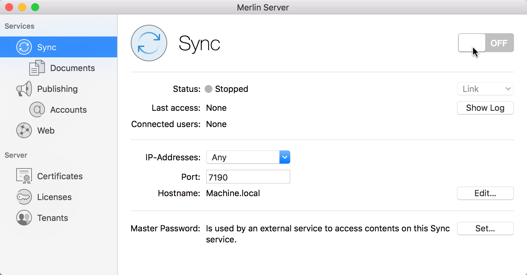The width and height of the screenshot is (527, 275).
Task: Click the Master Password description text
Action: tap(328, 234)
